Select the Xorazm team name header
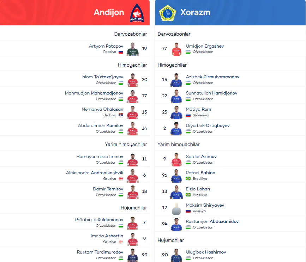This screenshot has height=262, width=306. 195,12
